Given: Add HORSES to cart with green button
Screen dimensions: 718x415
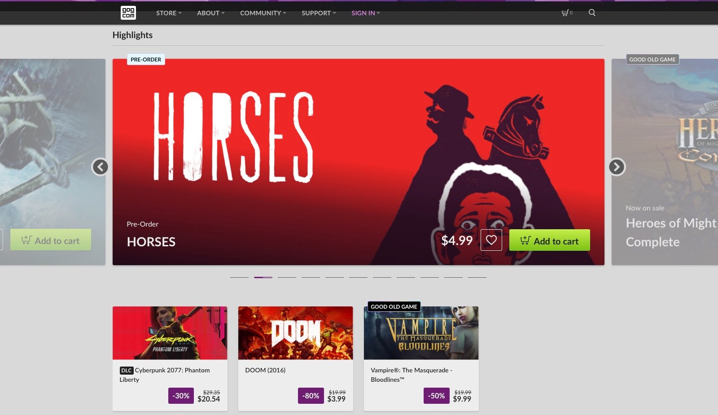Looking at the screenshot, I should (550, 240).
